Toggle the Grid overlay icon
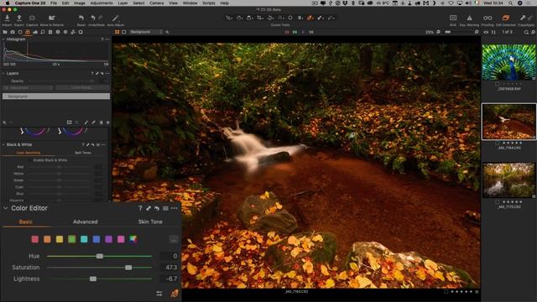 pos(453,18)
